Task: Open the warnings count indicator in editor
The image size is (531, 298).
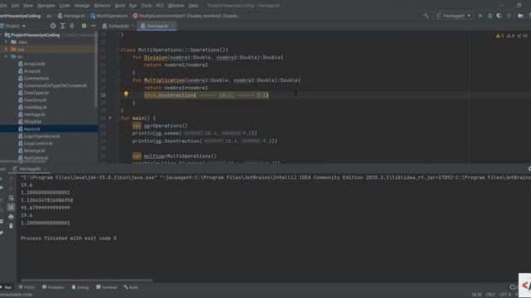Action: [500, 36]
